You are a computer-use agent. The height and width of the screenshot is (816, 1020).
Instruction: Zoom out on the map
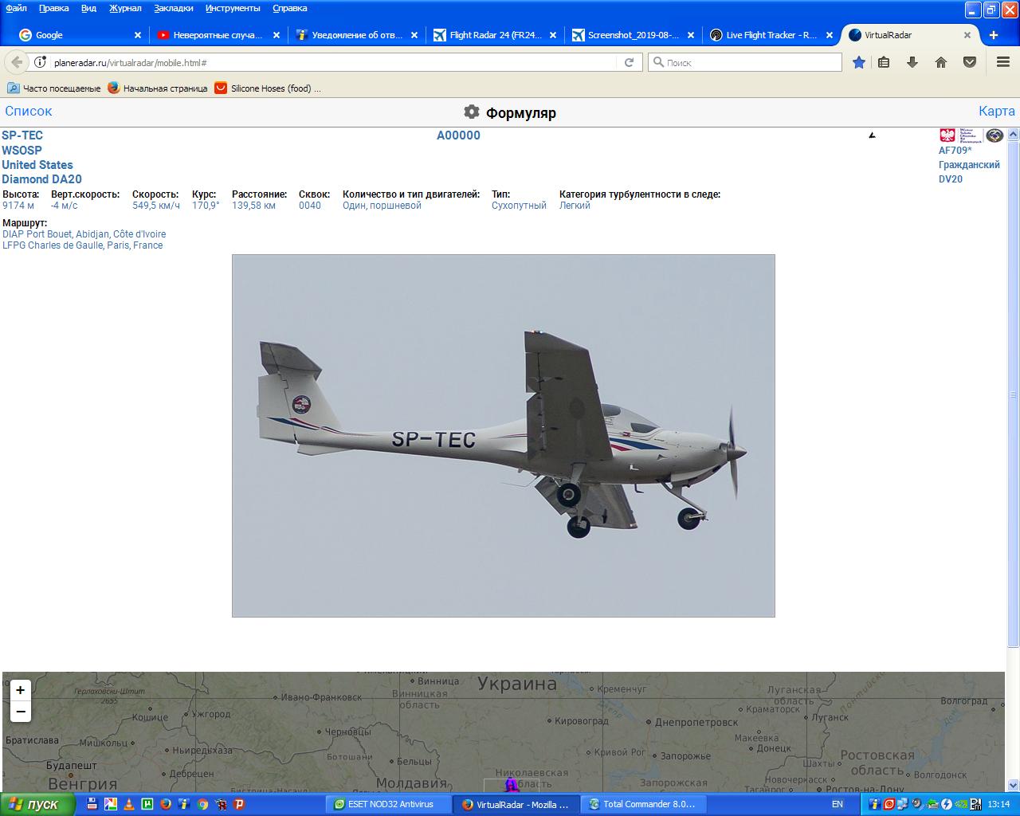coord(21,712)
